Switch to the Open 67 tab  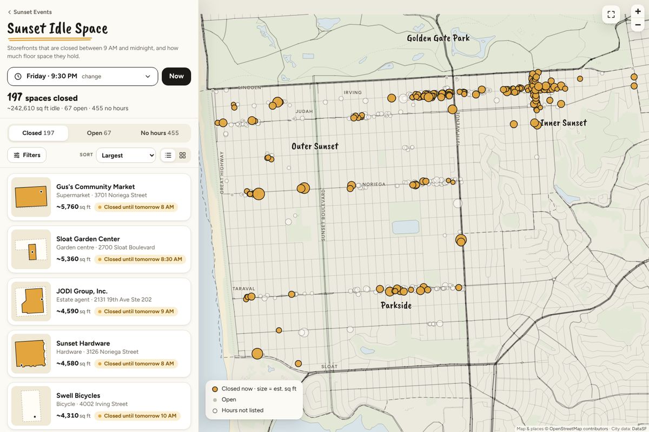(99, 133)
